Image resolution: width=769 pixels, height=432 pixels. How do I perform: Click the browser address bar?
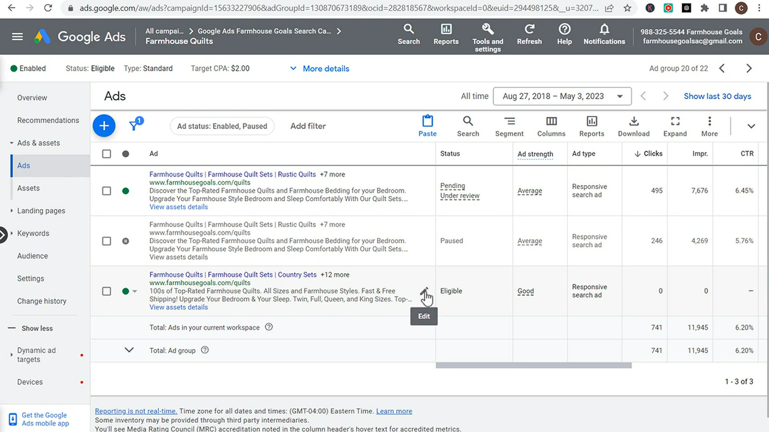point(339,8)
